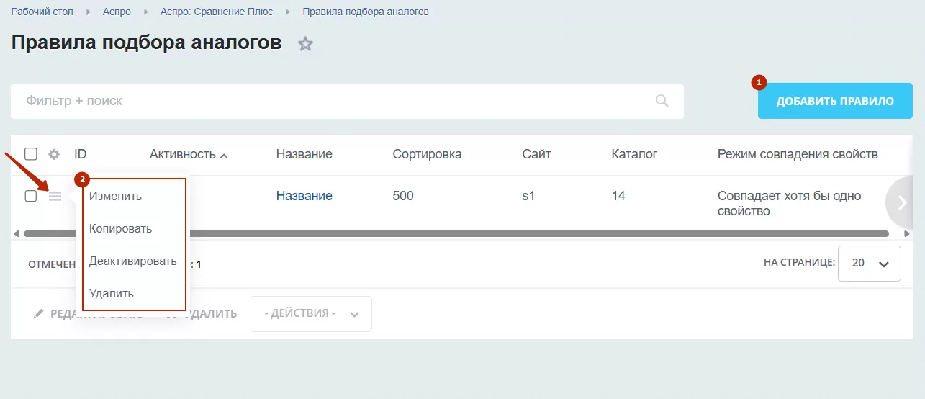This screenshot has width=925, height=399.
Task: Click the horizontal scrollbar track of the table
Action: [456, 233]
